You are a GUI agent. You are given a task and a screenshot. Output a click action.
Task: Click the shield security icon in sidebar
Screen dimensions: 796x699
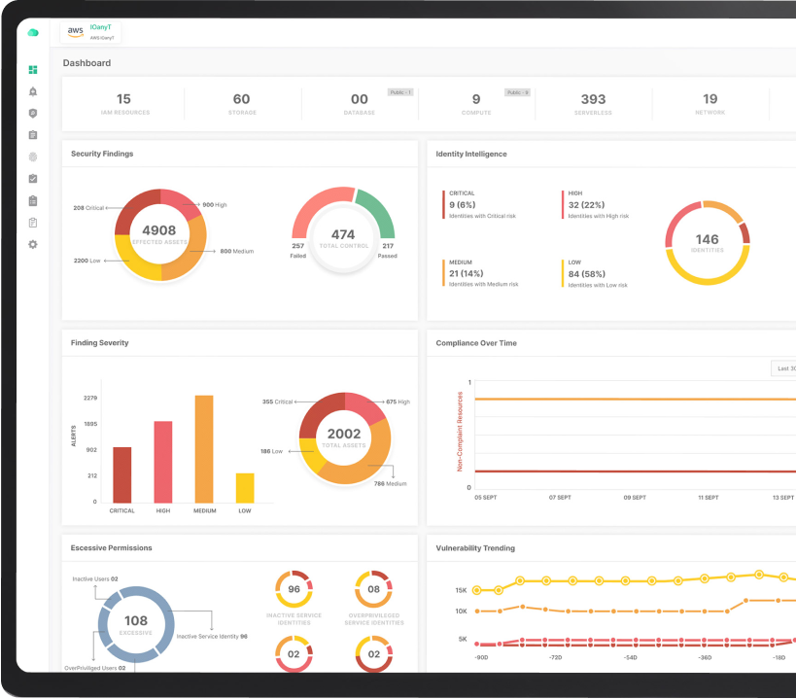(x=33, y=113)
